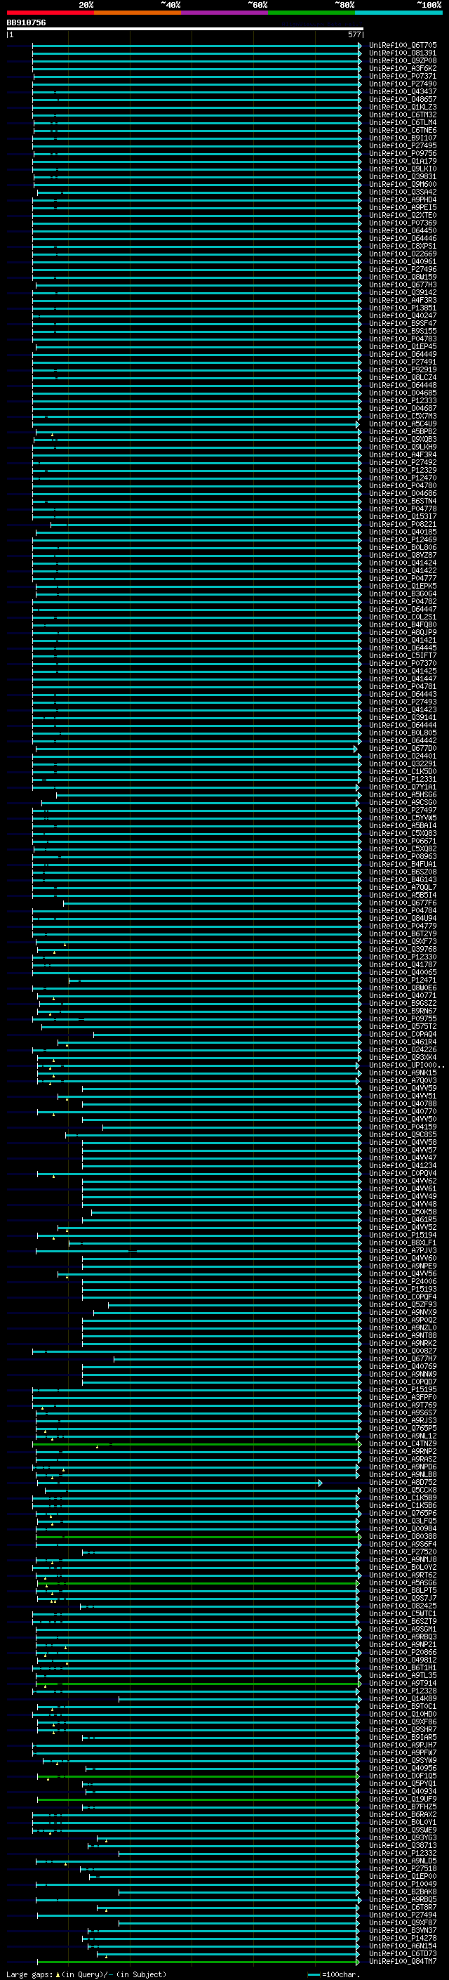Image resolution: width=449 pixels, height=1980 pixels.
Task: Select label UniRef100_A5BPB2
Action: click(x=403, y=432)
